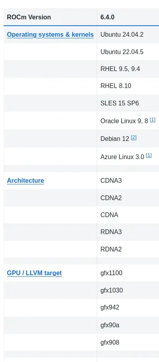This screenshot has width=159, height=362.
Task: Select the Ubuntu 22.04.5 cell
Action: tap(128, 52)
